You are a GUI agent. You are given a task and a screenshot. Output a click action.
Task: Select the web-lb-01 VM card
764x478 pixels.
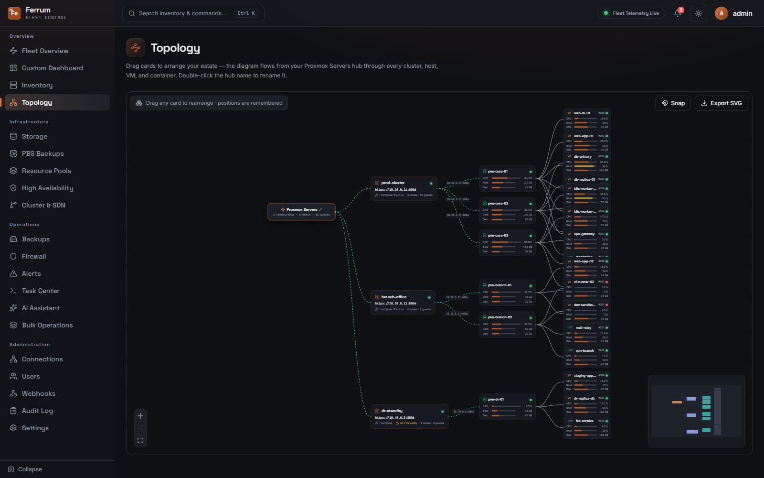587,119
